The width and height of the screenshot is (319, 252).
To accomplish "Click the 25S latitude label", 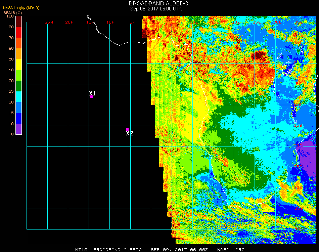I will tap(298, 167).
